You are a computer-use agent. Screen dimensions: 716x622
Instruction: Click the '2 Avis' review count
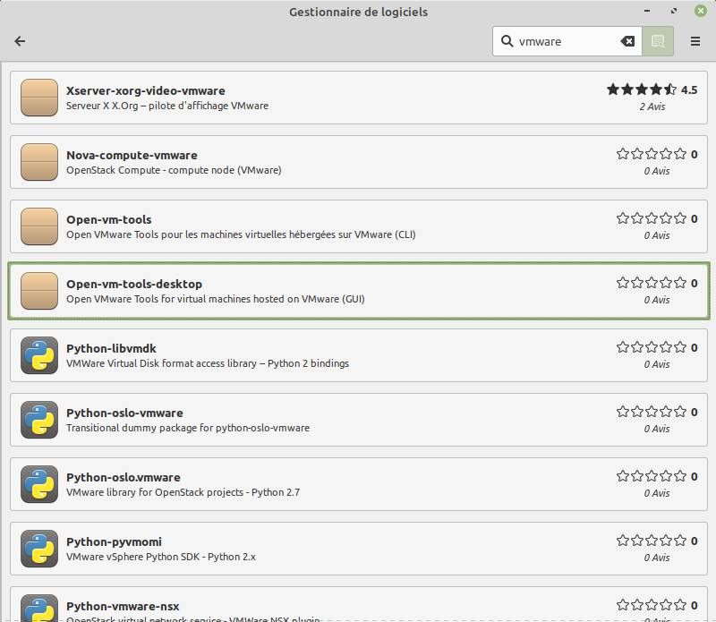point(652,107)
